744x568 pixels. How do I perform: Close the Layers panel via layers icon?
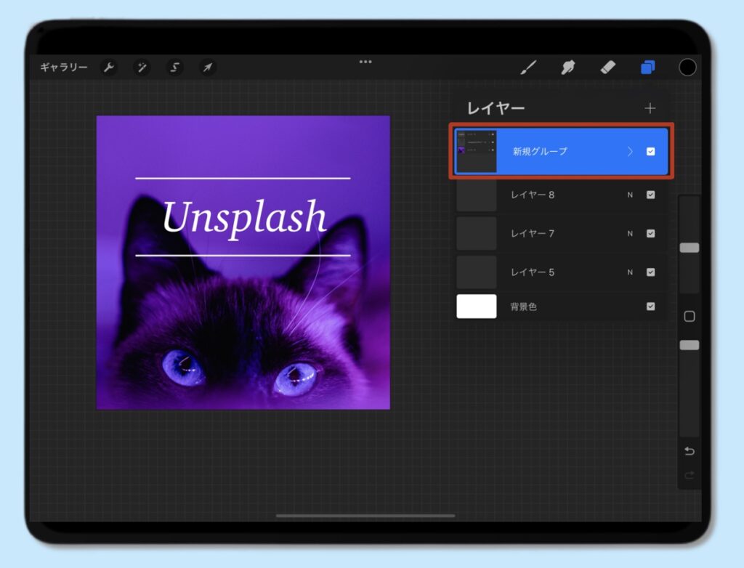(x=647, y=68)
